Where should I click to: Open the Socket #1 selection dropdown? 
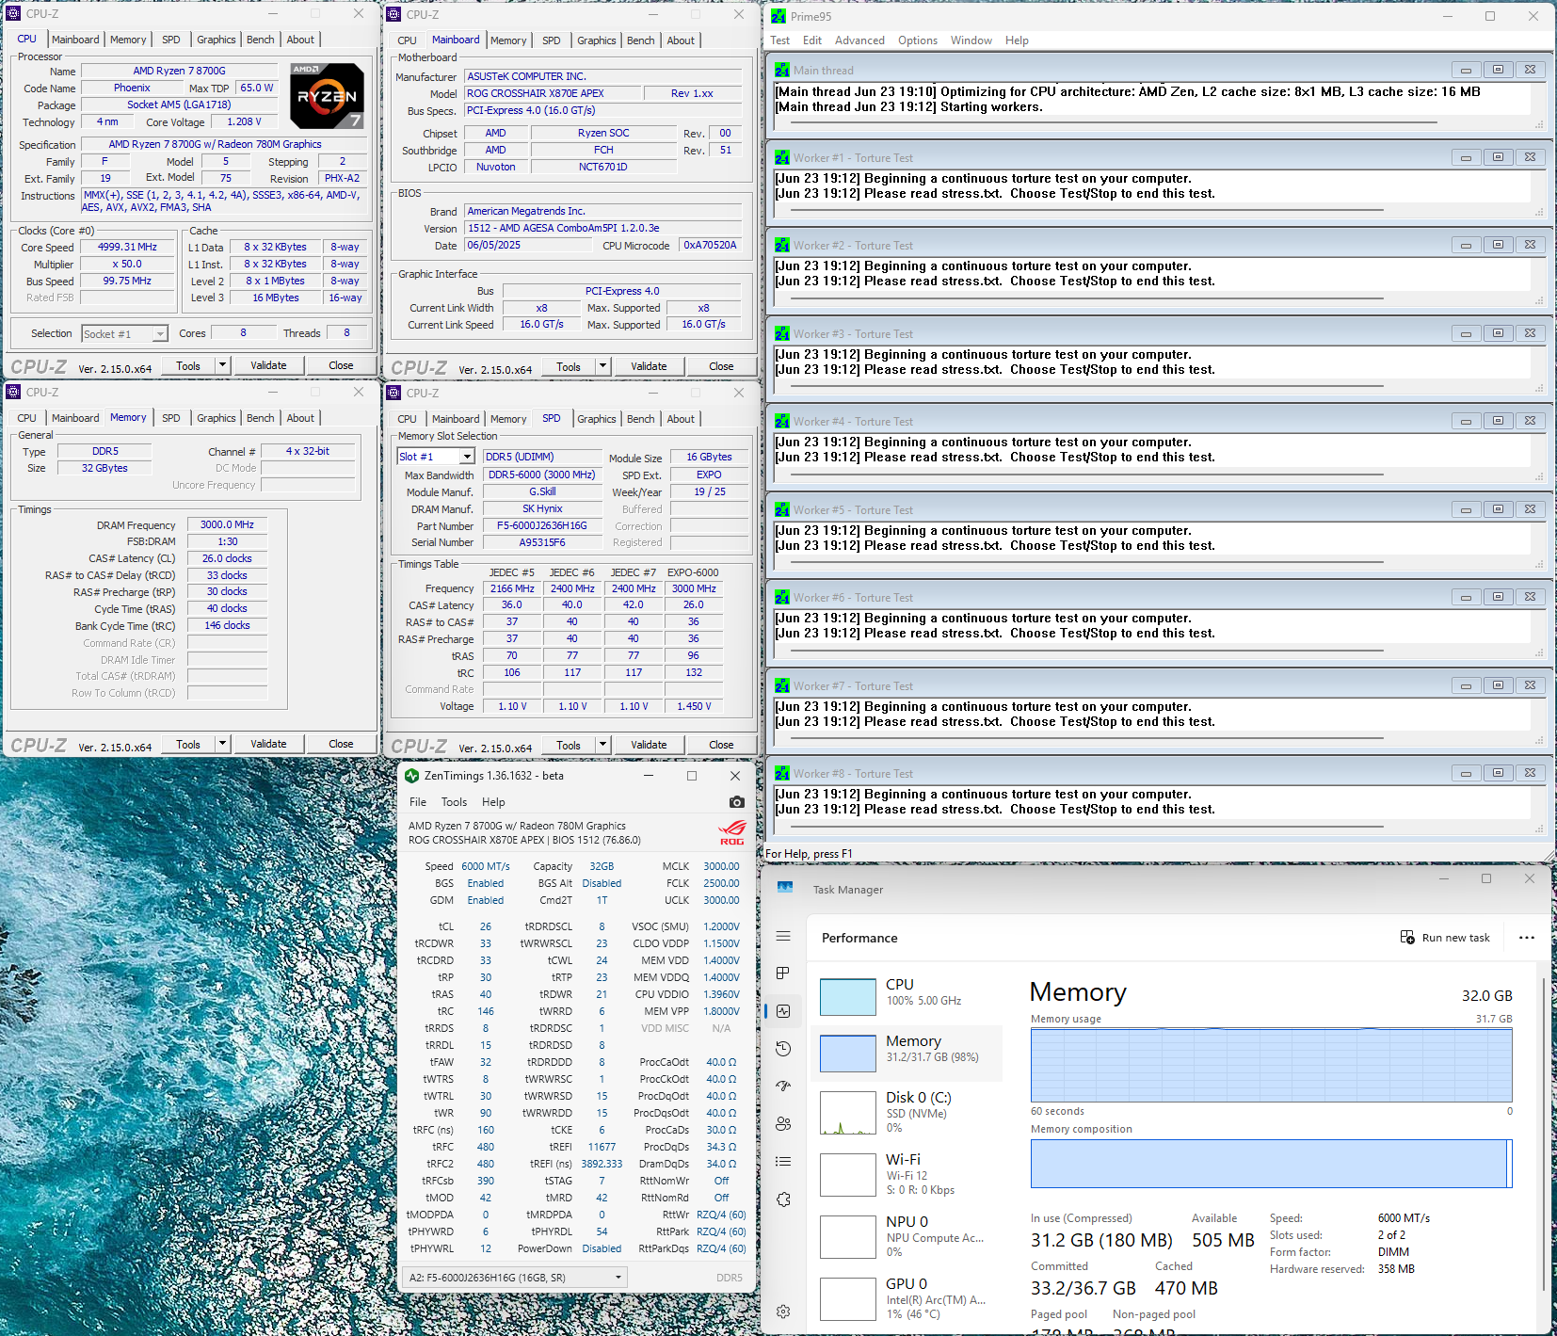pyautogui.click(x=124, y=334)
